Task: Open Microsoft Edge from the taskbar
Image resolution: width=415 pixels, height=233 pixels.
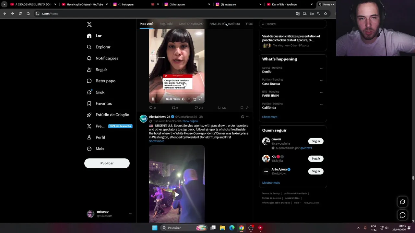Action: click(232, 228)
